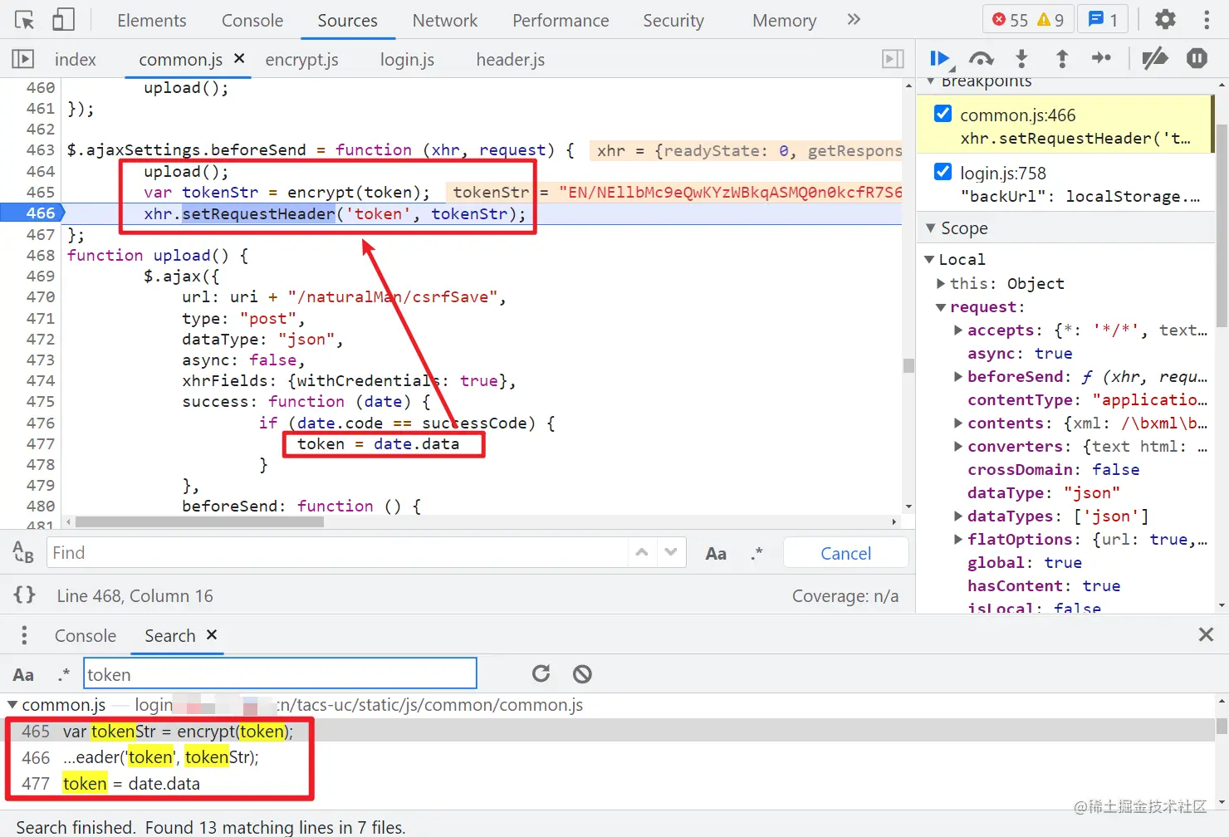
Task: Step over next function call
Action: [982, 58]
